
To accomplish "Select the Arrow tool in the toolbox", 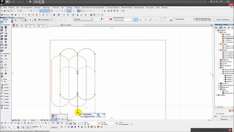I will tap(2, 22).
